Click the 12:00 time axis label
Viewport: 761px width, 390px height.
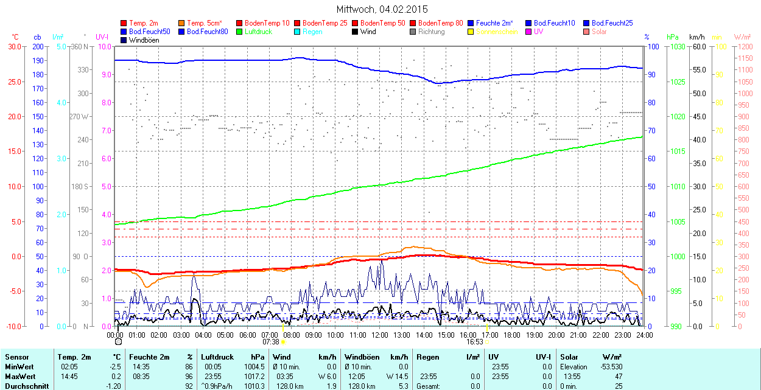380,335
